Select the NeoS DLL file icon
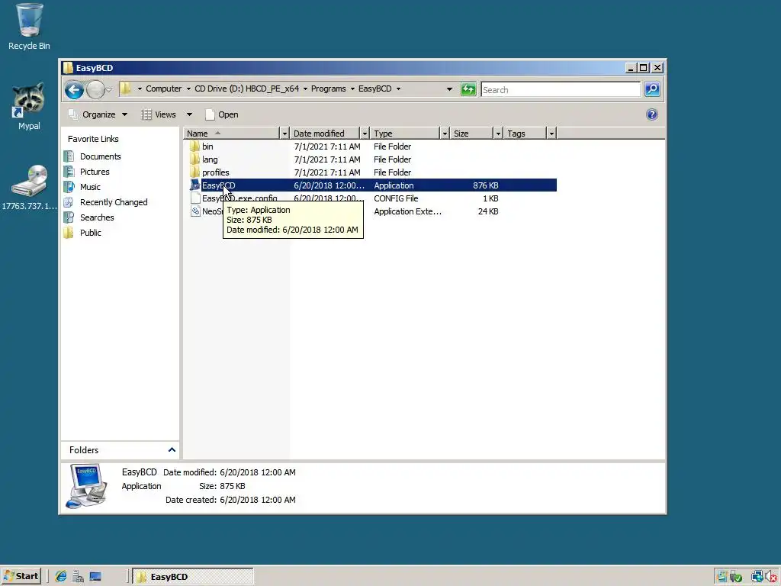 click(x=194, y=211)
